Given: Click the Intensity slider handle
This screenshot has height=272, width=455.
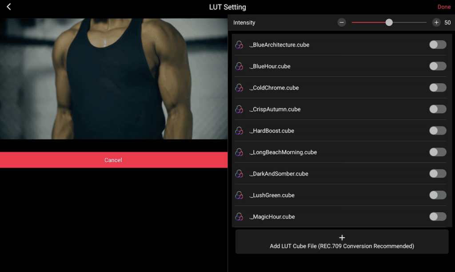Looking at the screenshot, I should [x=389, y=23].
